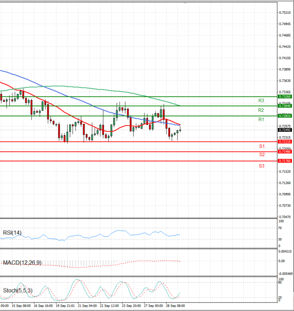Click the green 0.73260 price tag
The image size is (294, 311).
tap(285, 97)
